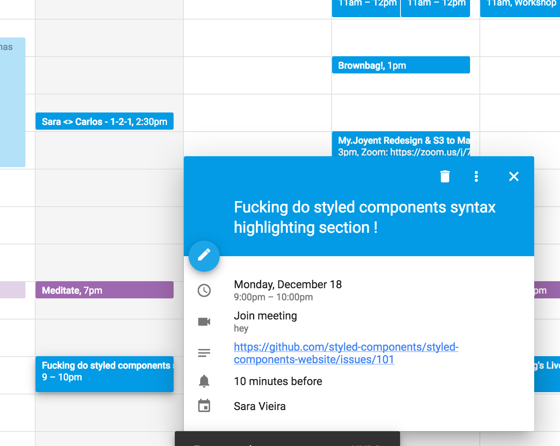Image resolution: width=560 pixels, height=446 pixels.
Task: Click the Sara Vieira calendar name
Action: 260,406
